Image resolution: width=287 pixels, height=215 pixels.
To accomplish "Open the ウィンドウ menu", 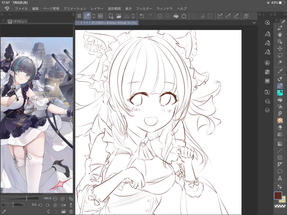I will click(x=165, y=8).
